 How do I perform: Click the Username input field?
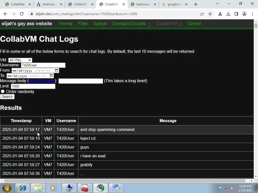pyautogui.click(x=43, y=65)
